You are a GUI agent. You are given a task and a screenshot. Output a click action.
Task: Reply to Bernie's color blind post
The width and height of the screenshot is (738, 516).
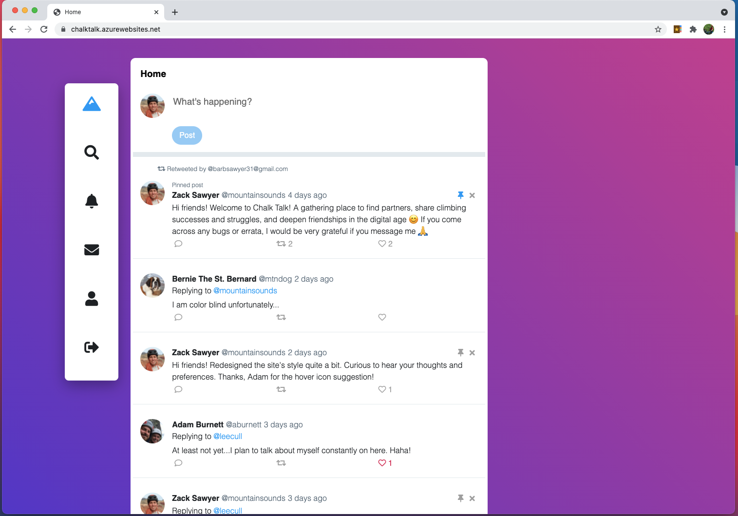[178, 317]
